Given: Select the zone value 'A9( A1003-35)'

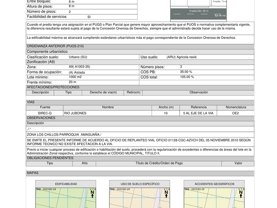Looking at the screenshot, I should coord(79,67).
